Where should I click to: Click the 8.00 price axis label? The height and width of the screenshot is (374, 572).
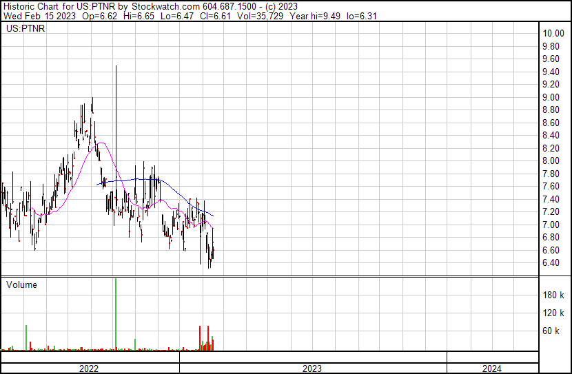click(x=551, y=160)
